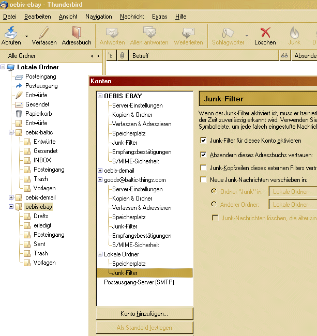
Task: Toggle Junk-Filter für dieses Konto aktivieren
Action: coord(203,141)
